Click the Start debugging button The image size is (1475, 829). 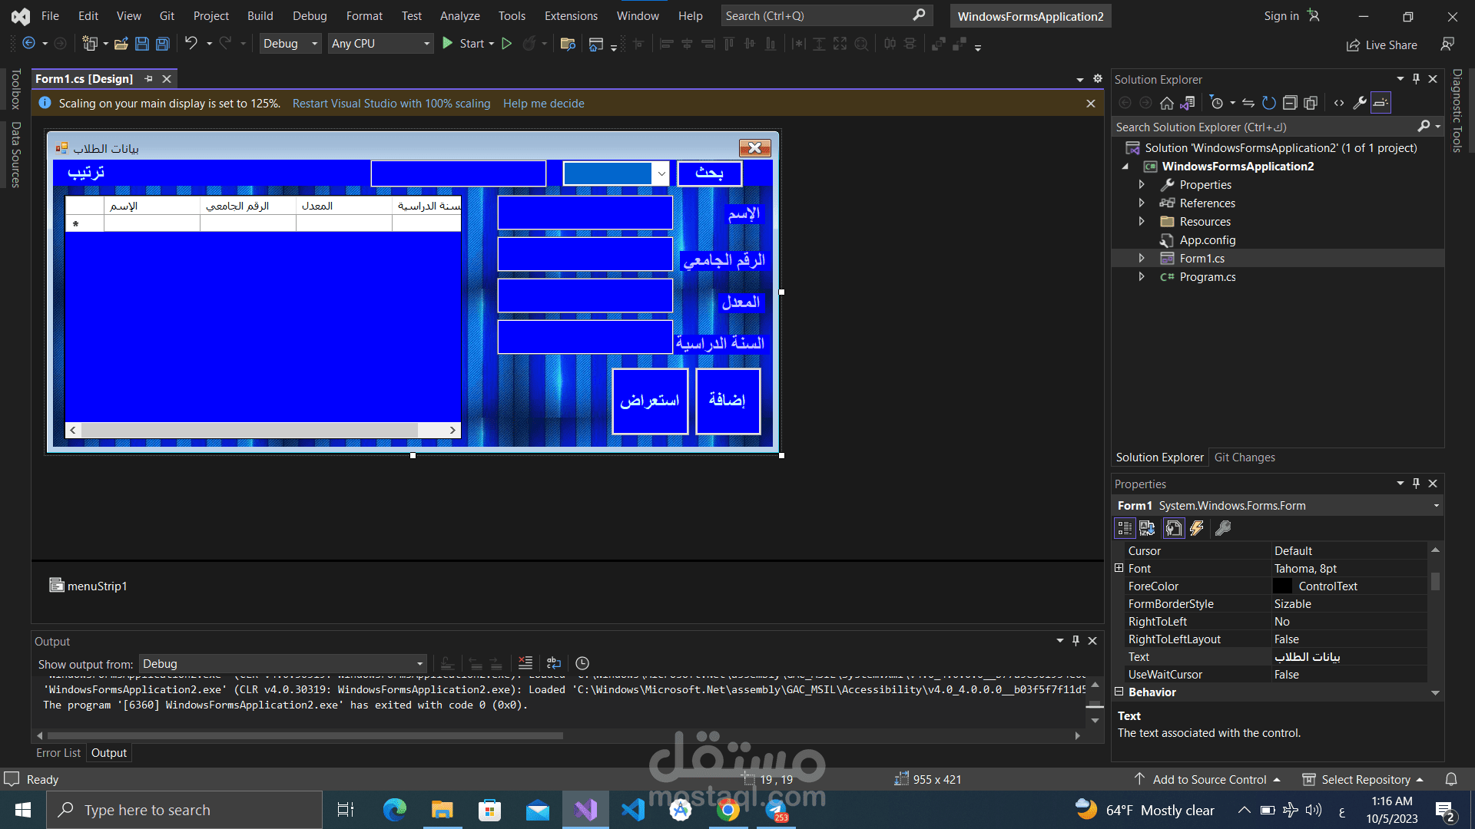[464, 44]
